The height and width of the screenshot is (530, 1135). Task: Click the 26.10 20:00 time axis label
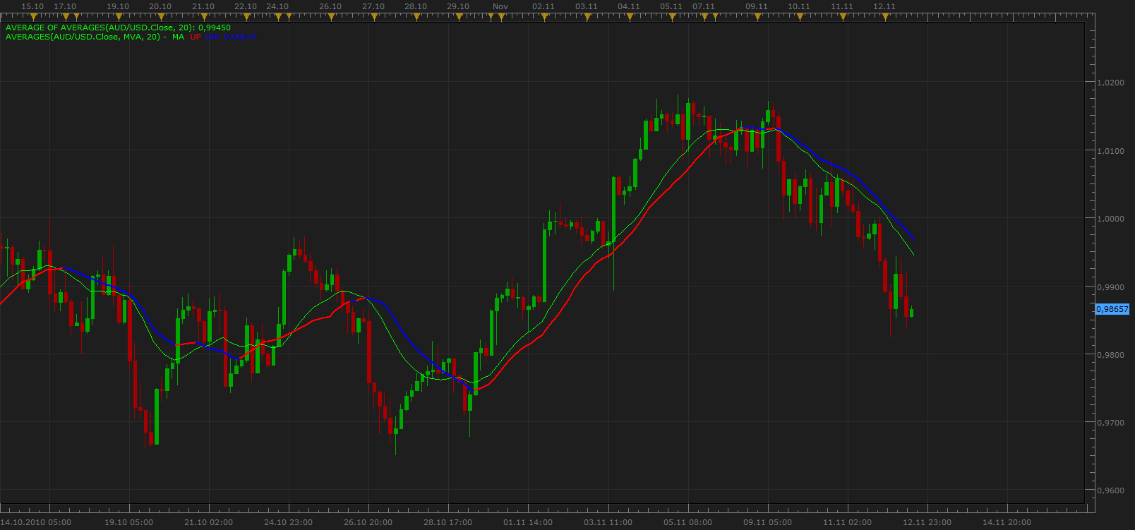(x=368, y=522)
